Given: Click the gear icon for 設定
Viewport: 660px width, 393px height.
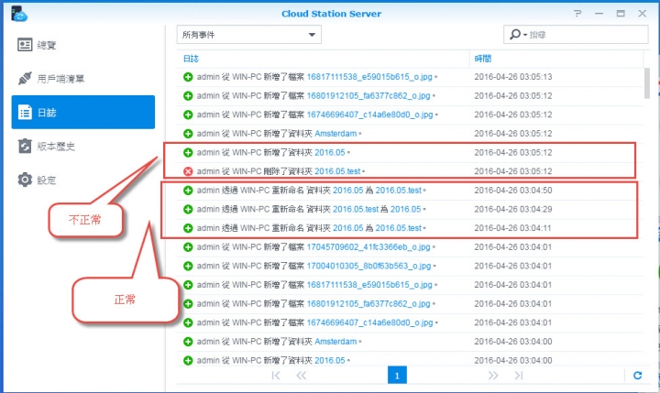Looking at the screenshot, I should [25, 180].
